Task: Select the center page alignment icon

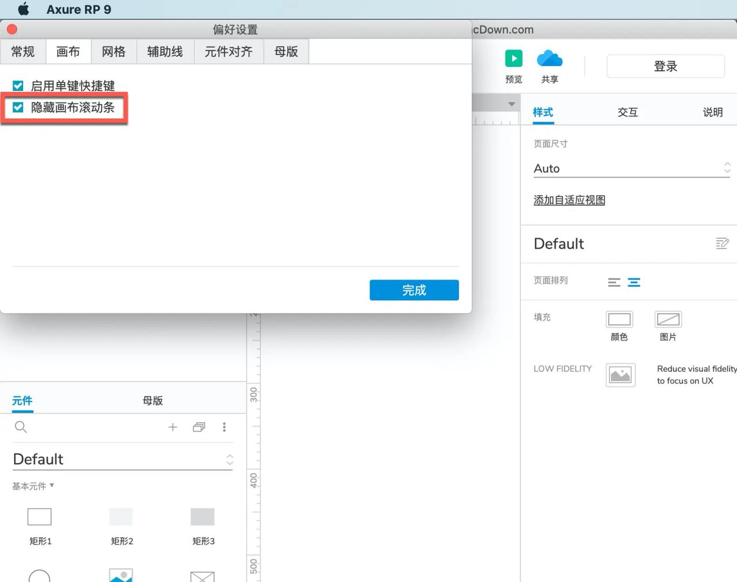Action: 634,282
